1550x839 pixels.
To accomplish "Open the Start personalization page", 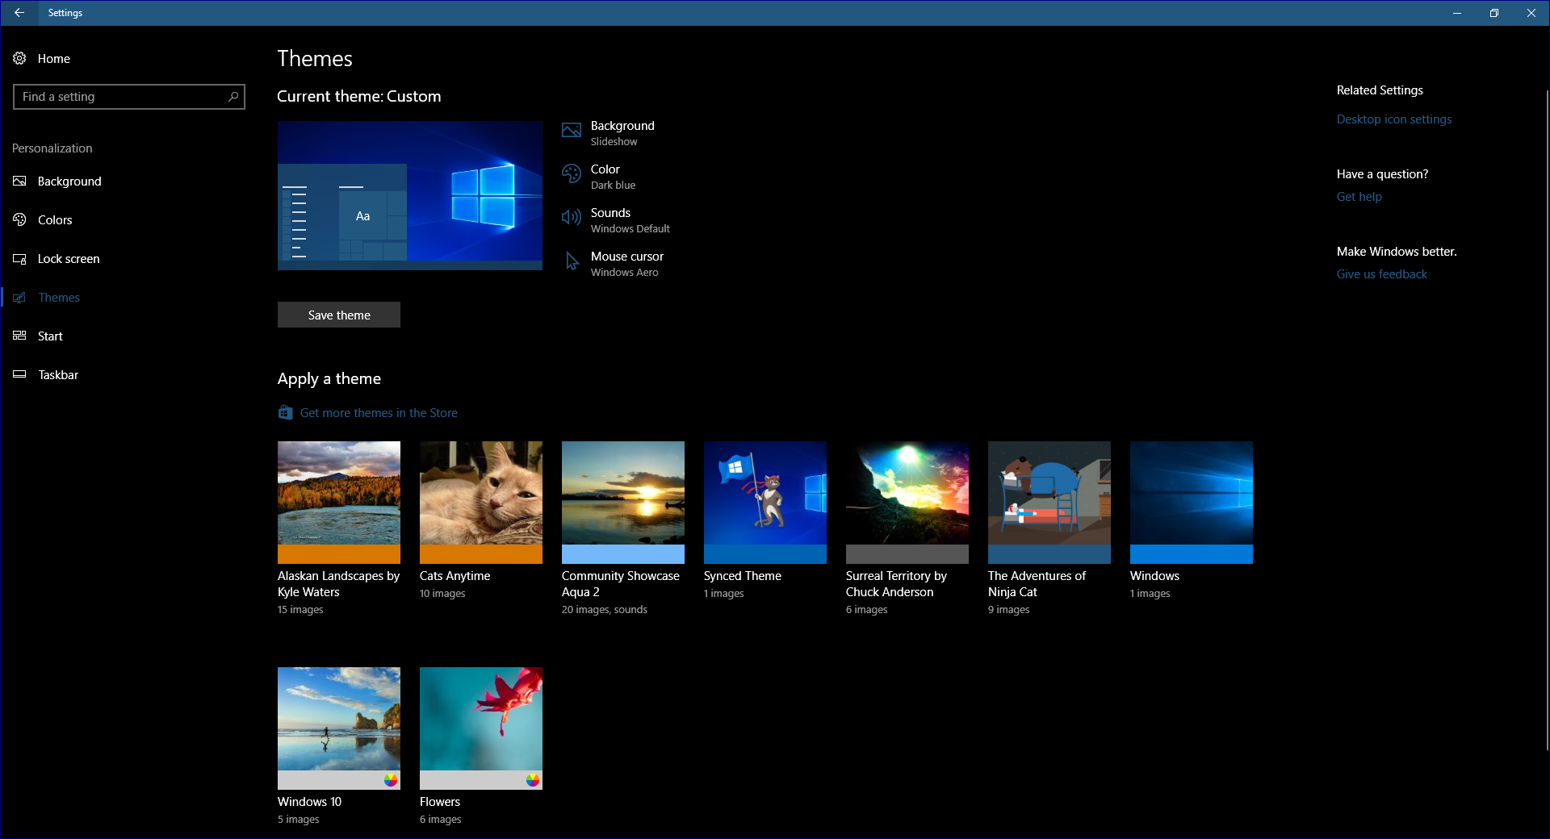I will pos(50,336).
